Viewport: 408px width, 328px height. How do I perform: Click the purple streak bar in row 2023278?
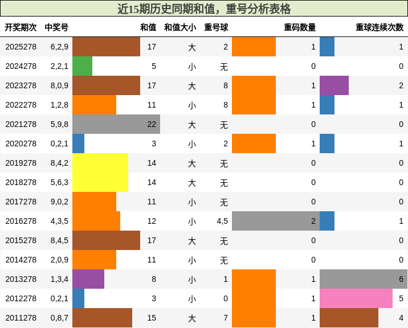coord(334,85)
